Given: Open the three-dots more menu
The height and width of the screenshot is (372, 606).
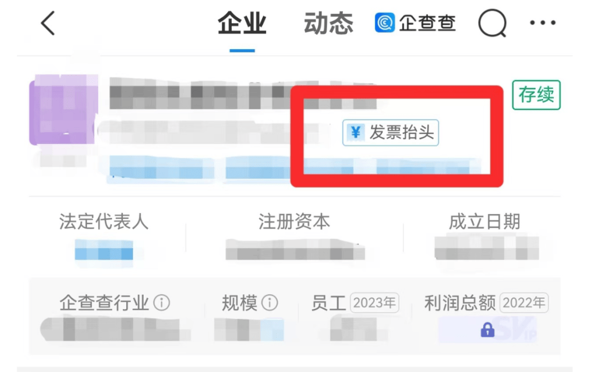Looking at the screenshot, I should pos(543,23).
